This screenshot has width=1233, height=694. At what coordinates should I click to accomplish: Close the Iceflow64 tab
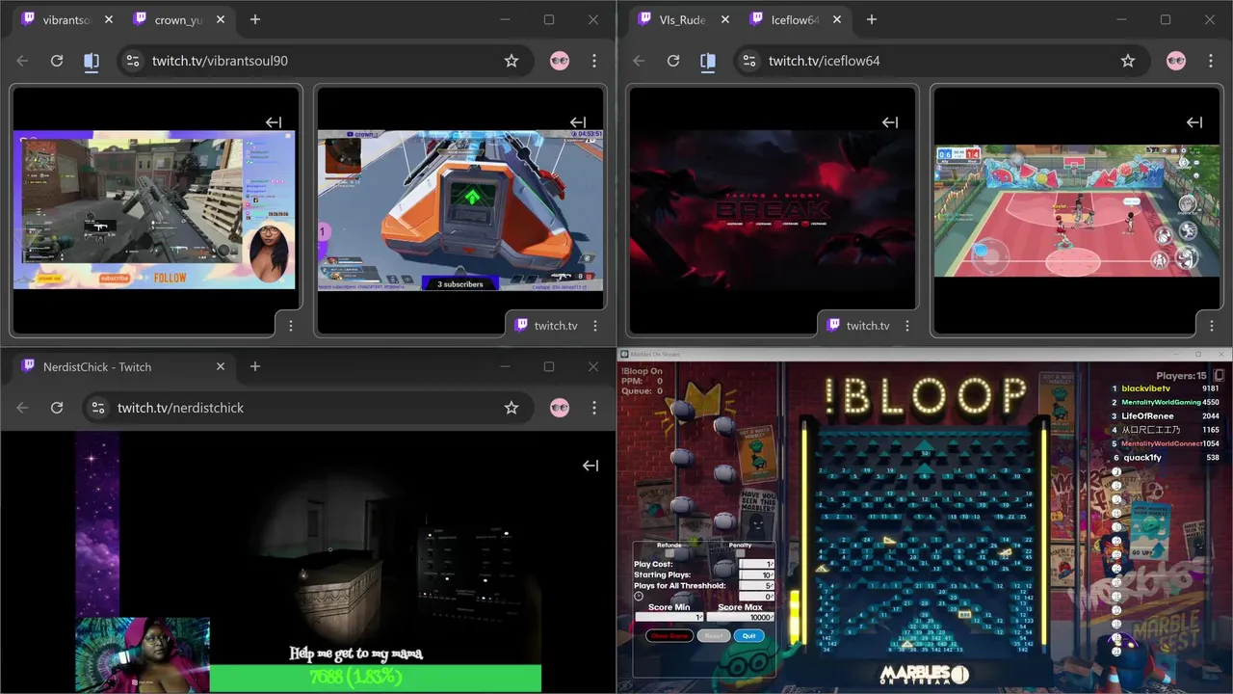pos(836,20)
